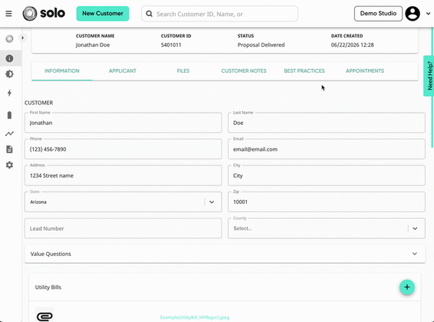
Task: Add a utility bill with plus button
Action: tap(407, 287)
